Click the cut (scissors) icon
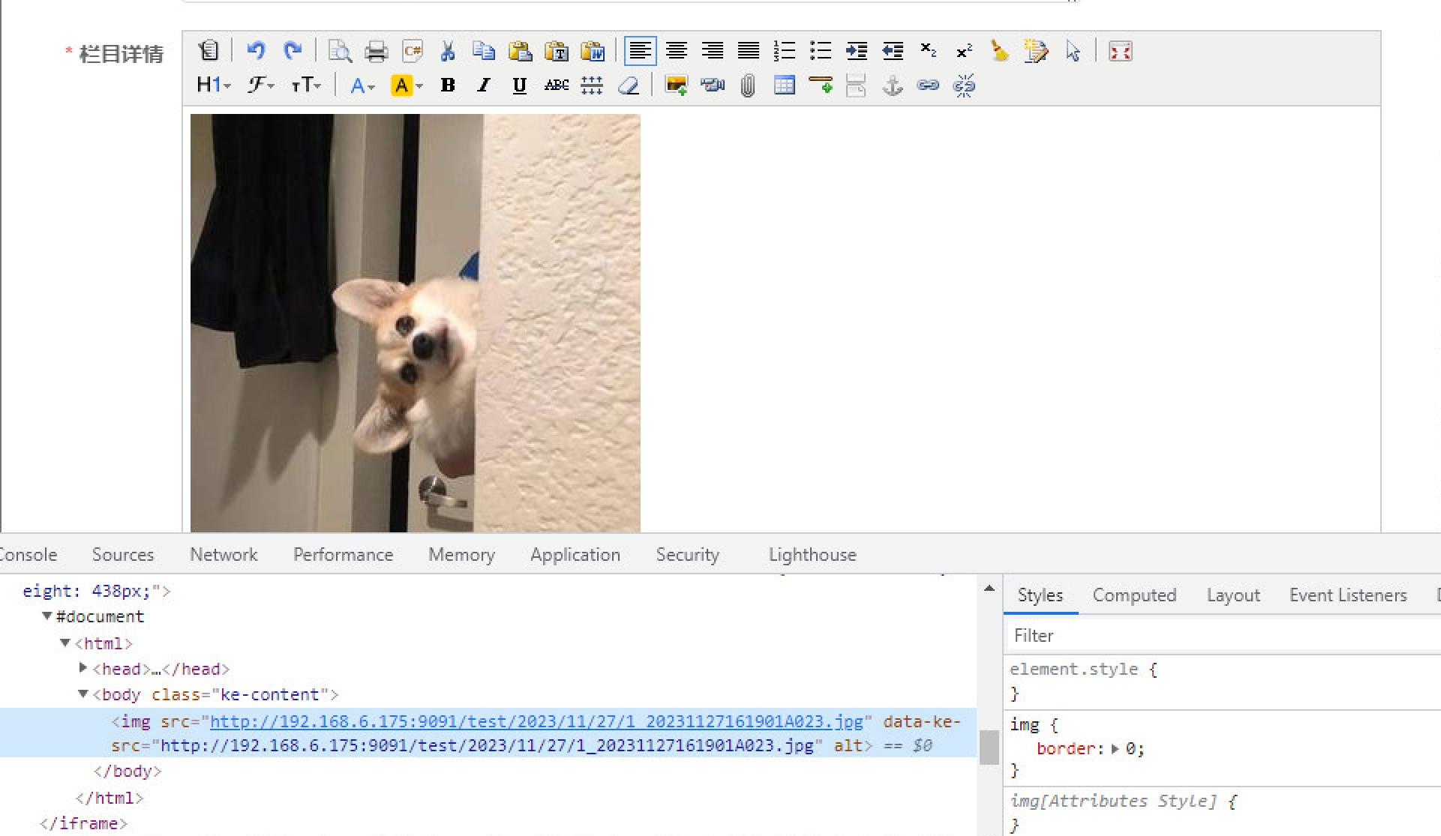This screenshot has height=836, width=1441. point(448,51)
